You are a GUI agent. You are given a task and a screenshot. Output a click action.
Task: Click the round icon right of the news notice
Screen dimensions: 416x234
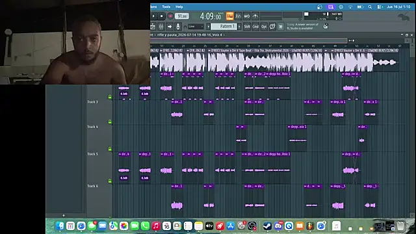click(326, 26)
